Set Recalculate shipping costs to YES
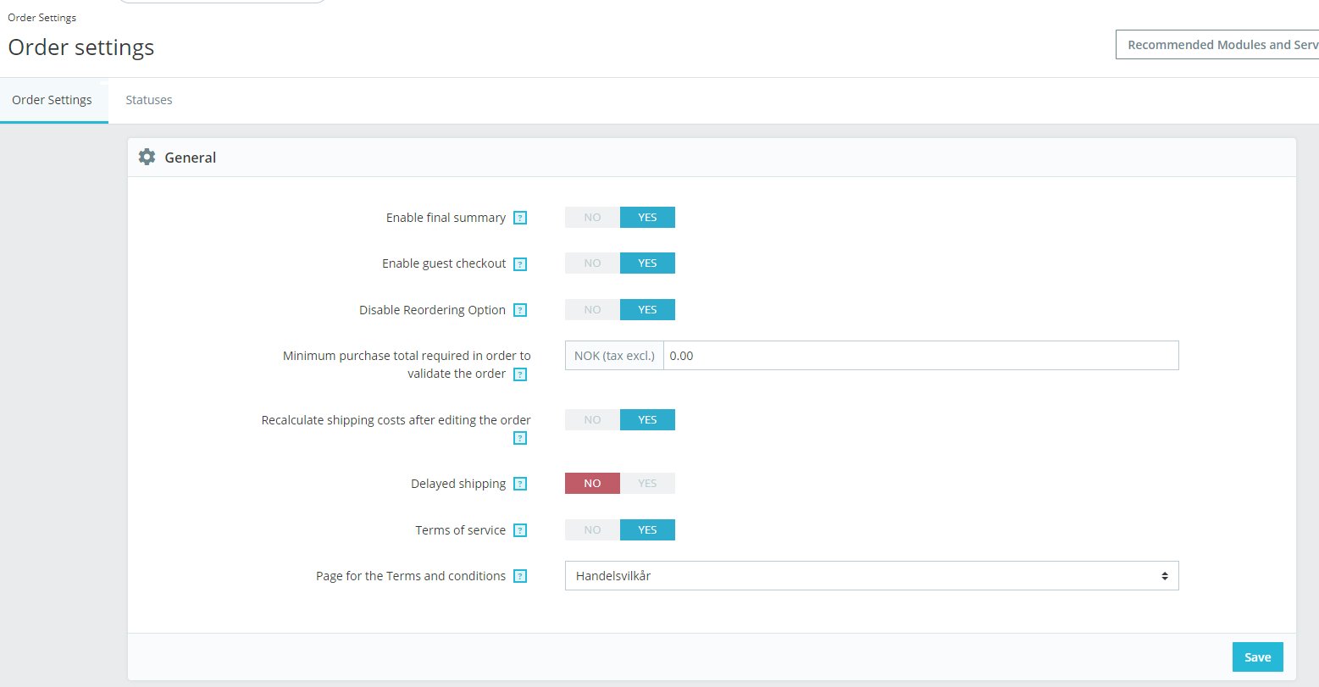Viewport: 1319px width, 687px height. [647, 420]
